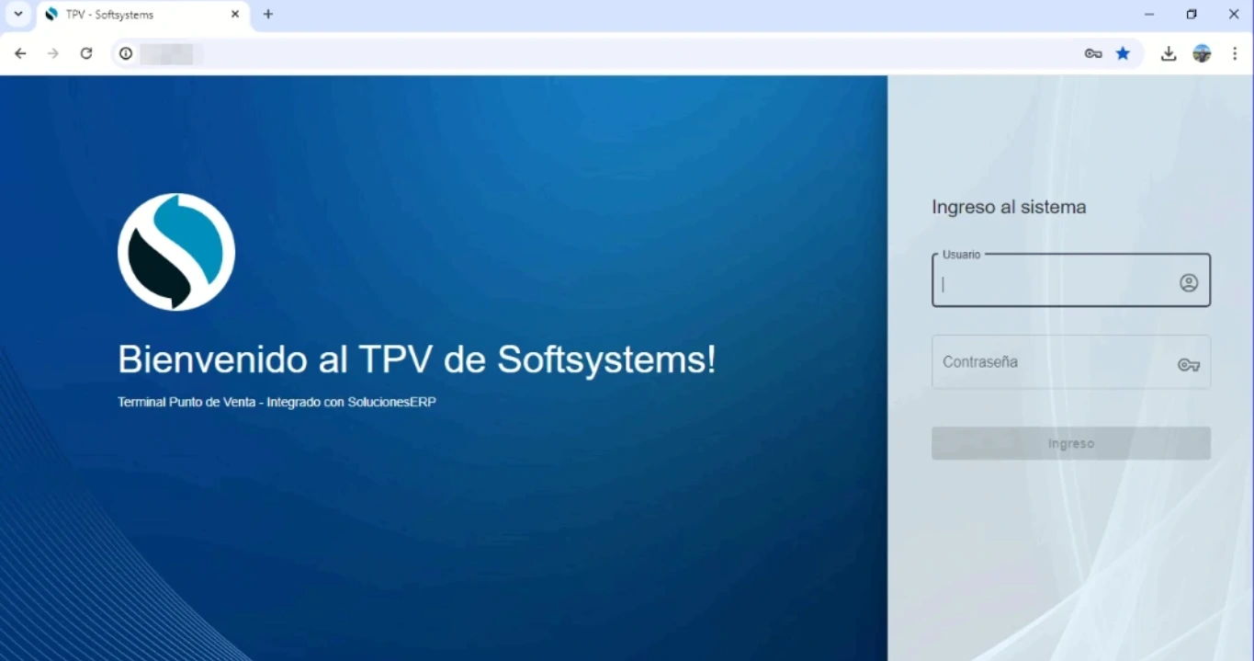Click the person icon inside the Usuario field
Viewport: 1254px width, 661px height.
[x=1189, y=282]
